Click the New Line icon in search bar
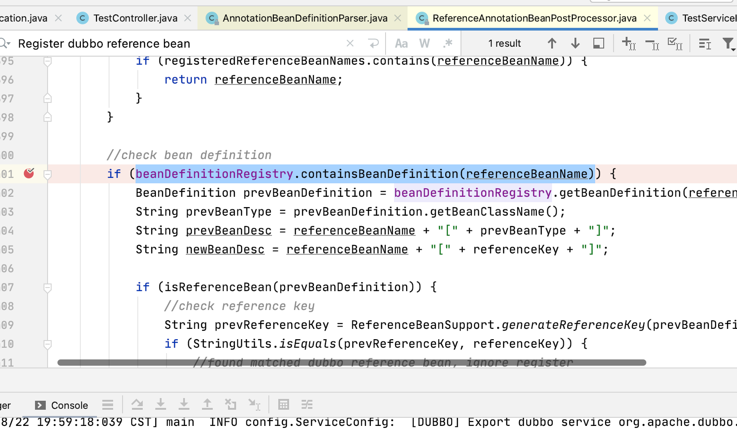 tap(373, 43)
